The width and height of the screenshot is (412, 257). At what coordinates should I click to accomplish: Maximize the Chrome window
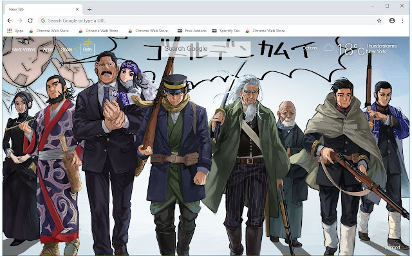(387, 6)
